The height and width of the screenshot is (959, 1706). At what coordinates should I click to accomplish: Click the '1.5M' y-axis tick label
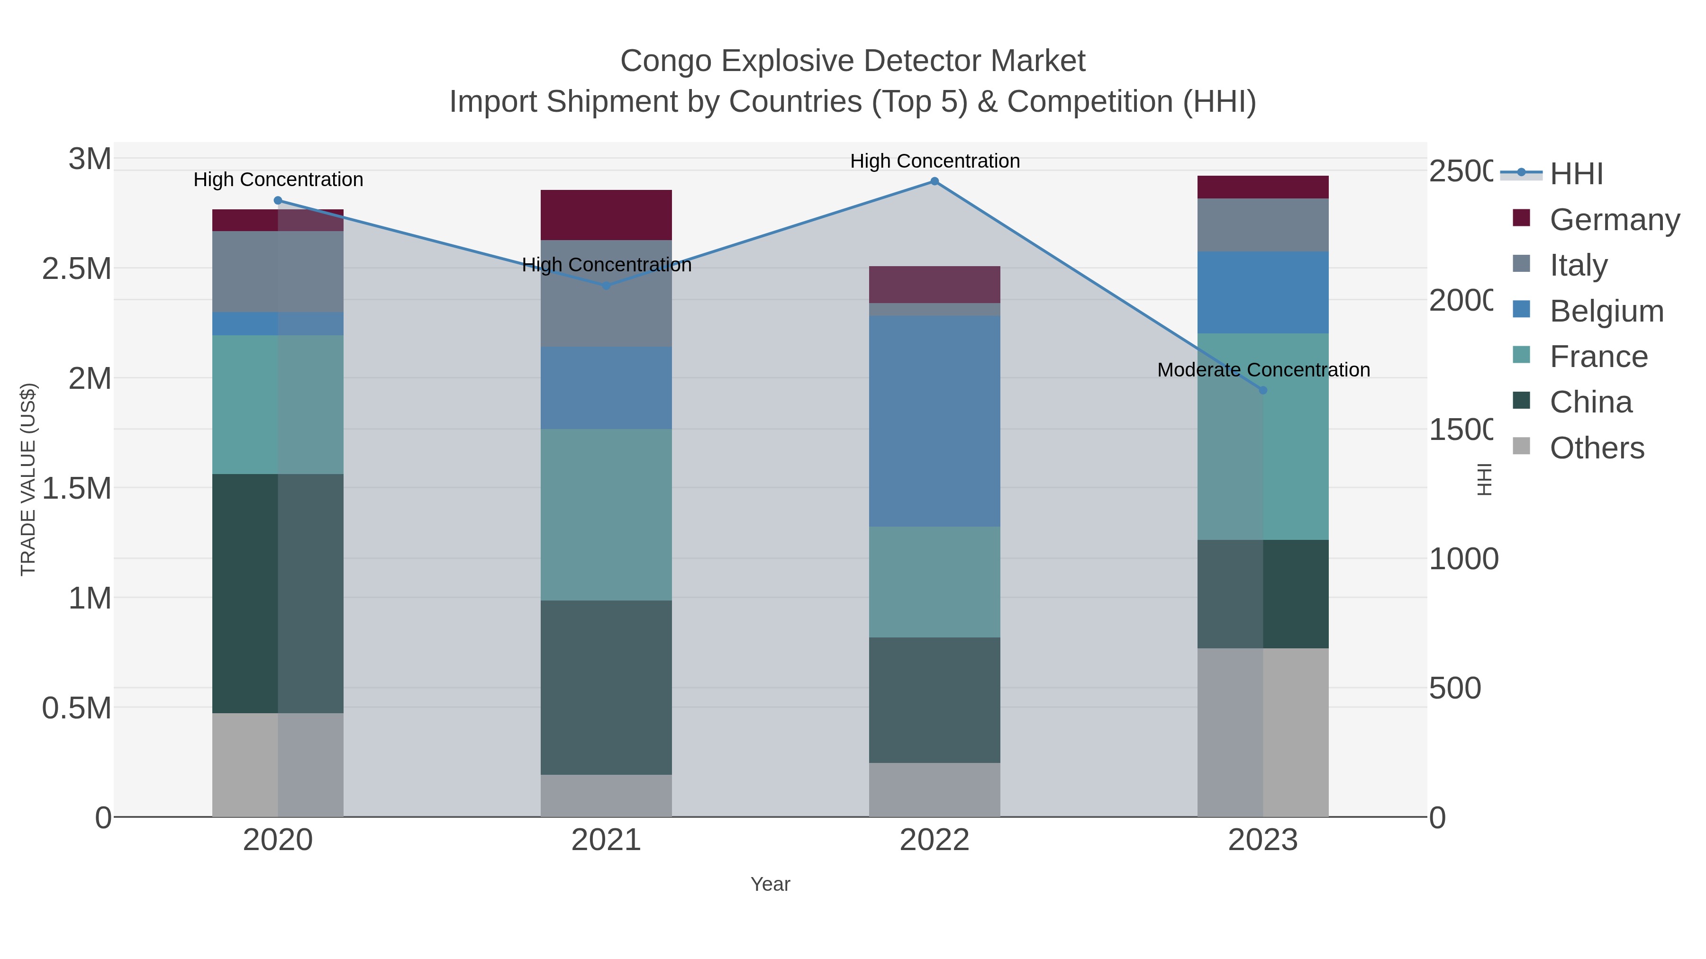[x=77, y=488]
